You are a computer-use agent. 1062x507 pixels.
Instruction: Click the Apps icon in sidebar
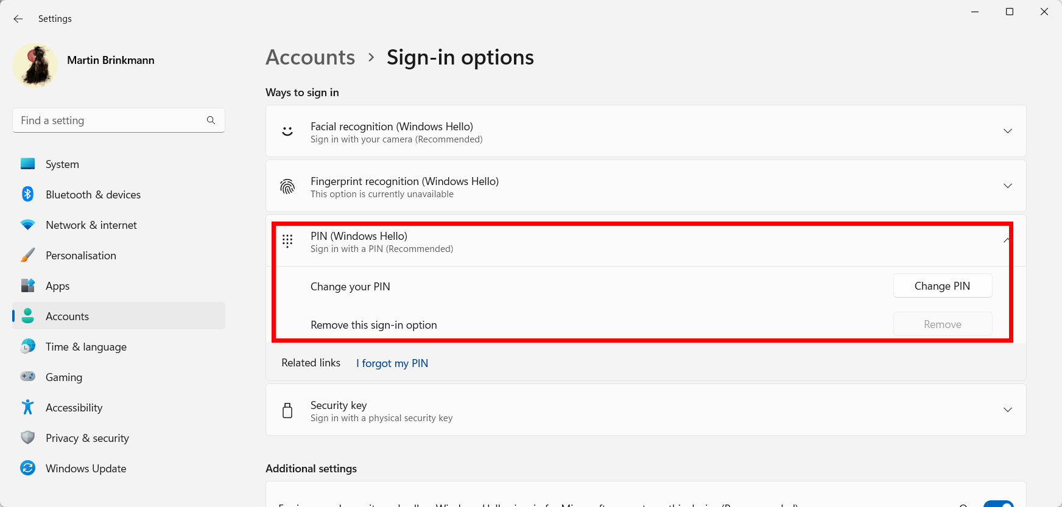click(x=28, y=285)
